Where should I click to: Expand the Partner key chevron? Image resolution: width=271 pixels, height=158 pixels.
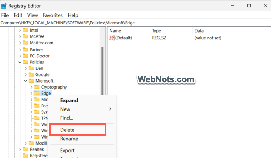(x=20, y=50)
